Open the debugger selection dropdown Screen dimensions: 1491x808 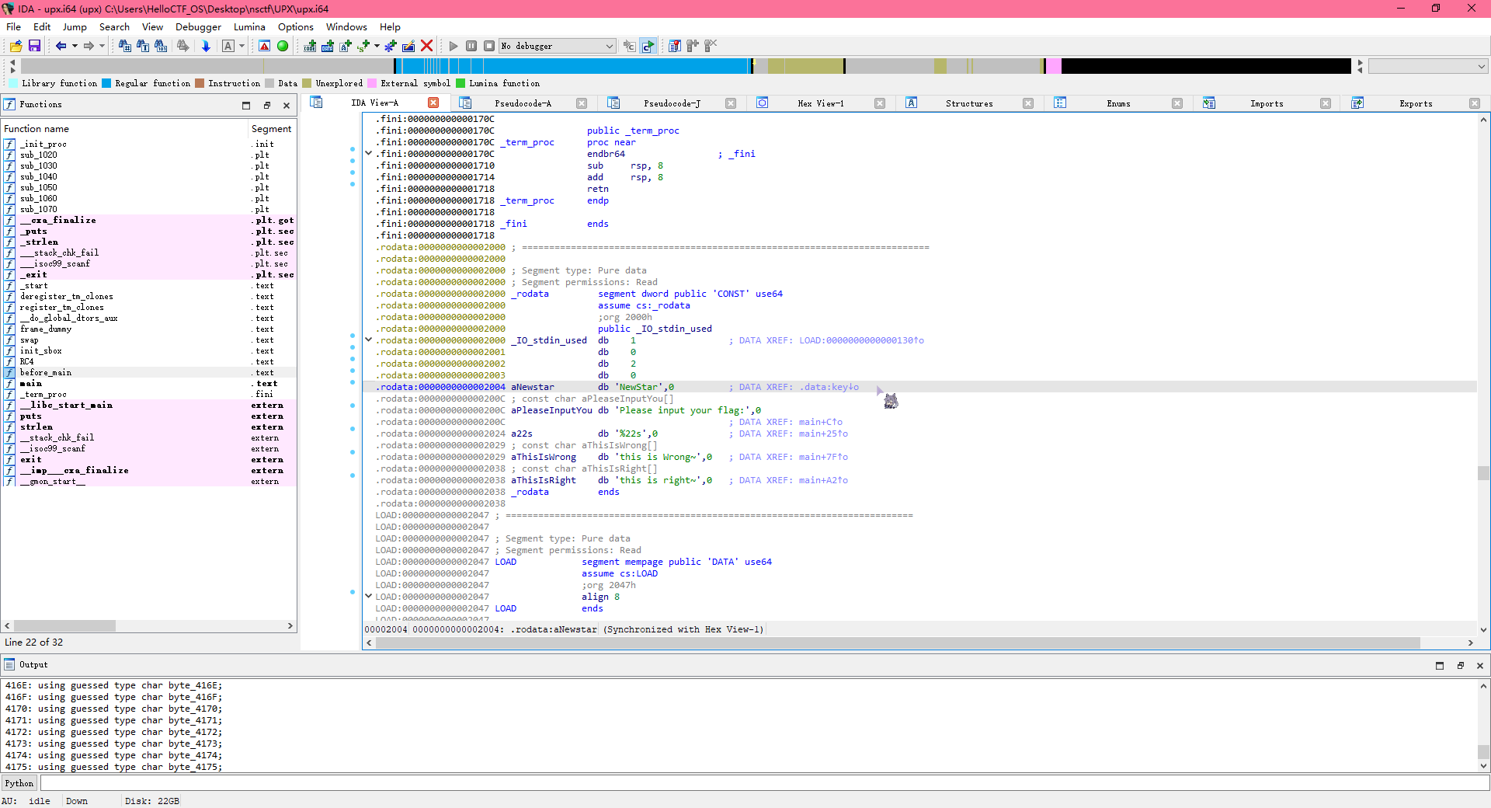(609, 46)
